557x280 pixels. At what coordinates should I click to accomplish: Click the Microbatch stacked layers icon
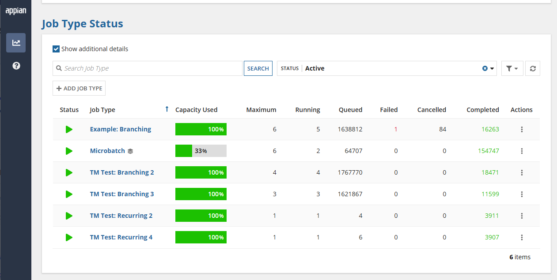click(x=130, y=151)
